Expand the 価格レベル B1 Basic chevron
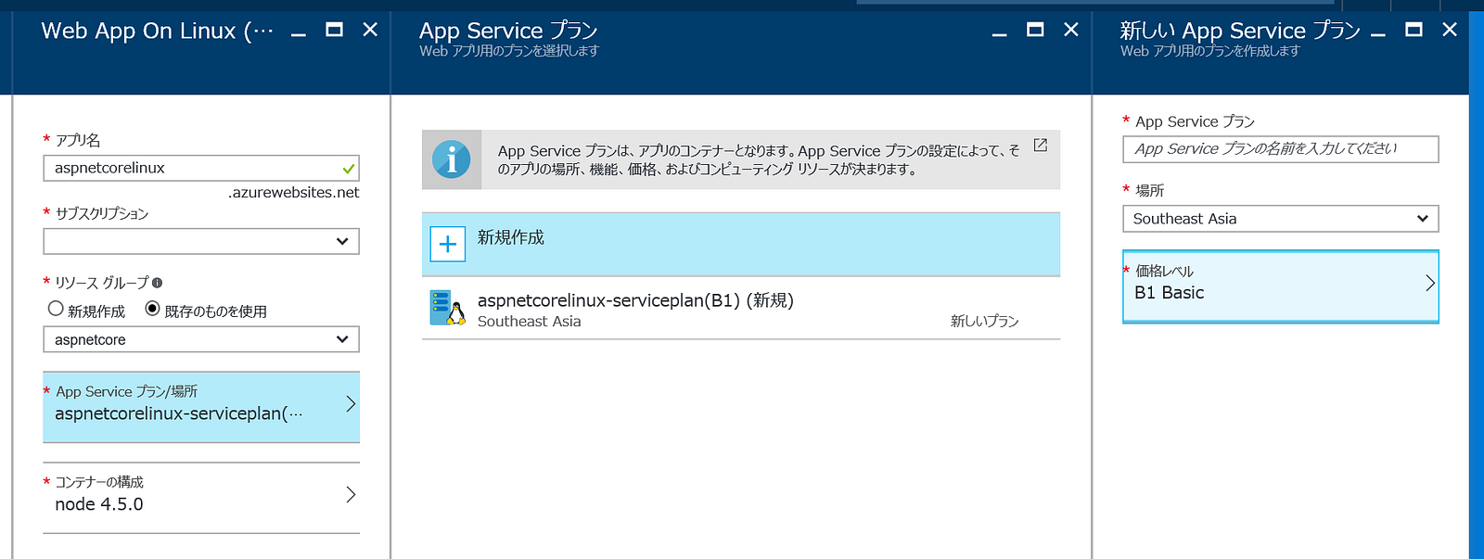Viewport: 1484px width, 559px height. pos(1430,283)
